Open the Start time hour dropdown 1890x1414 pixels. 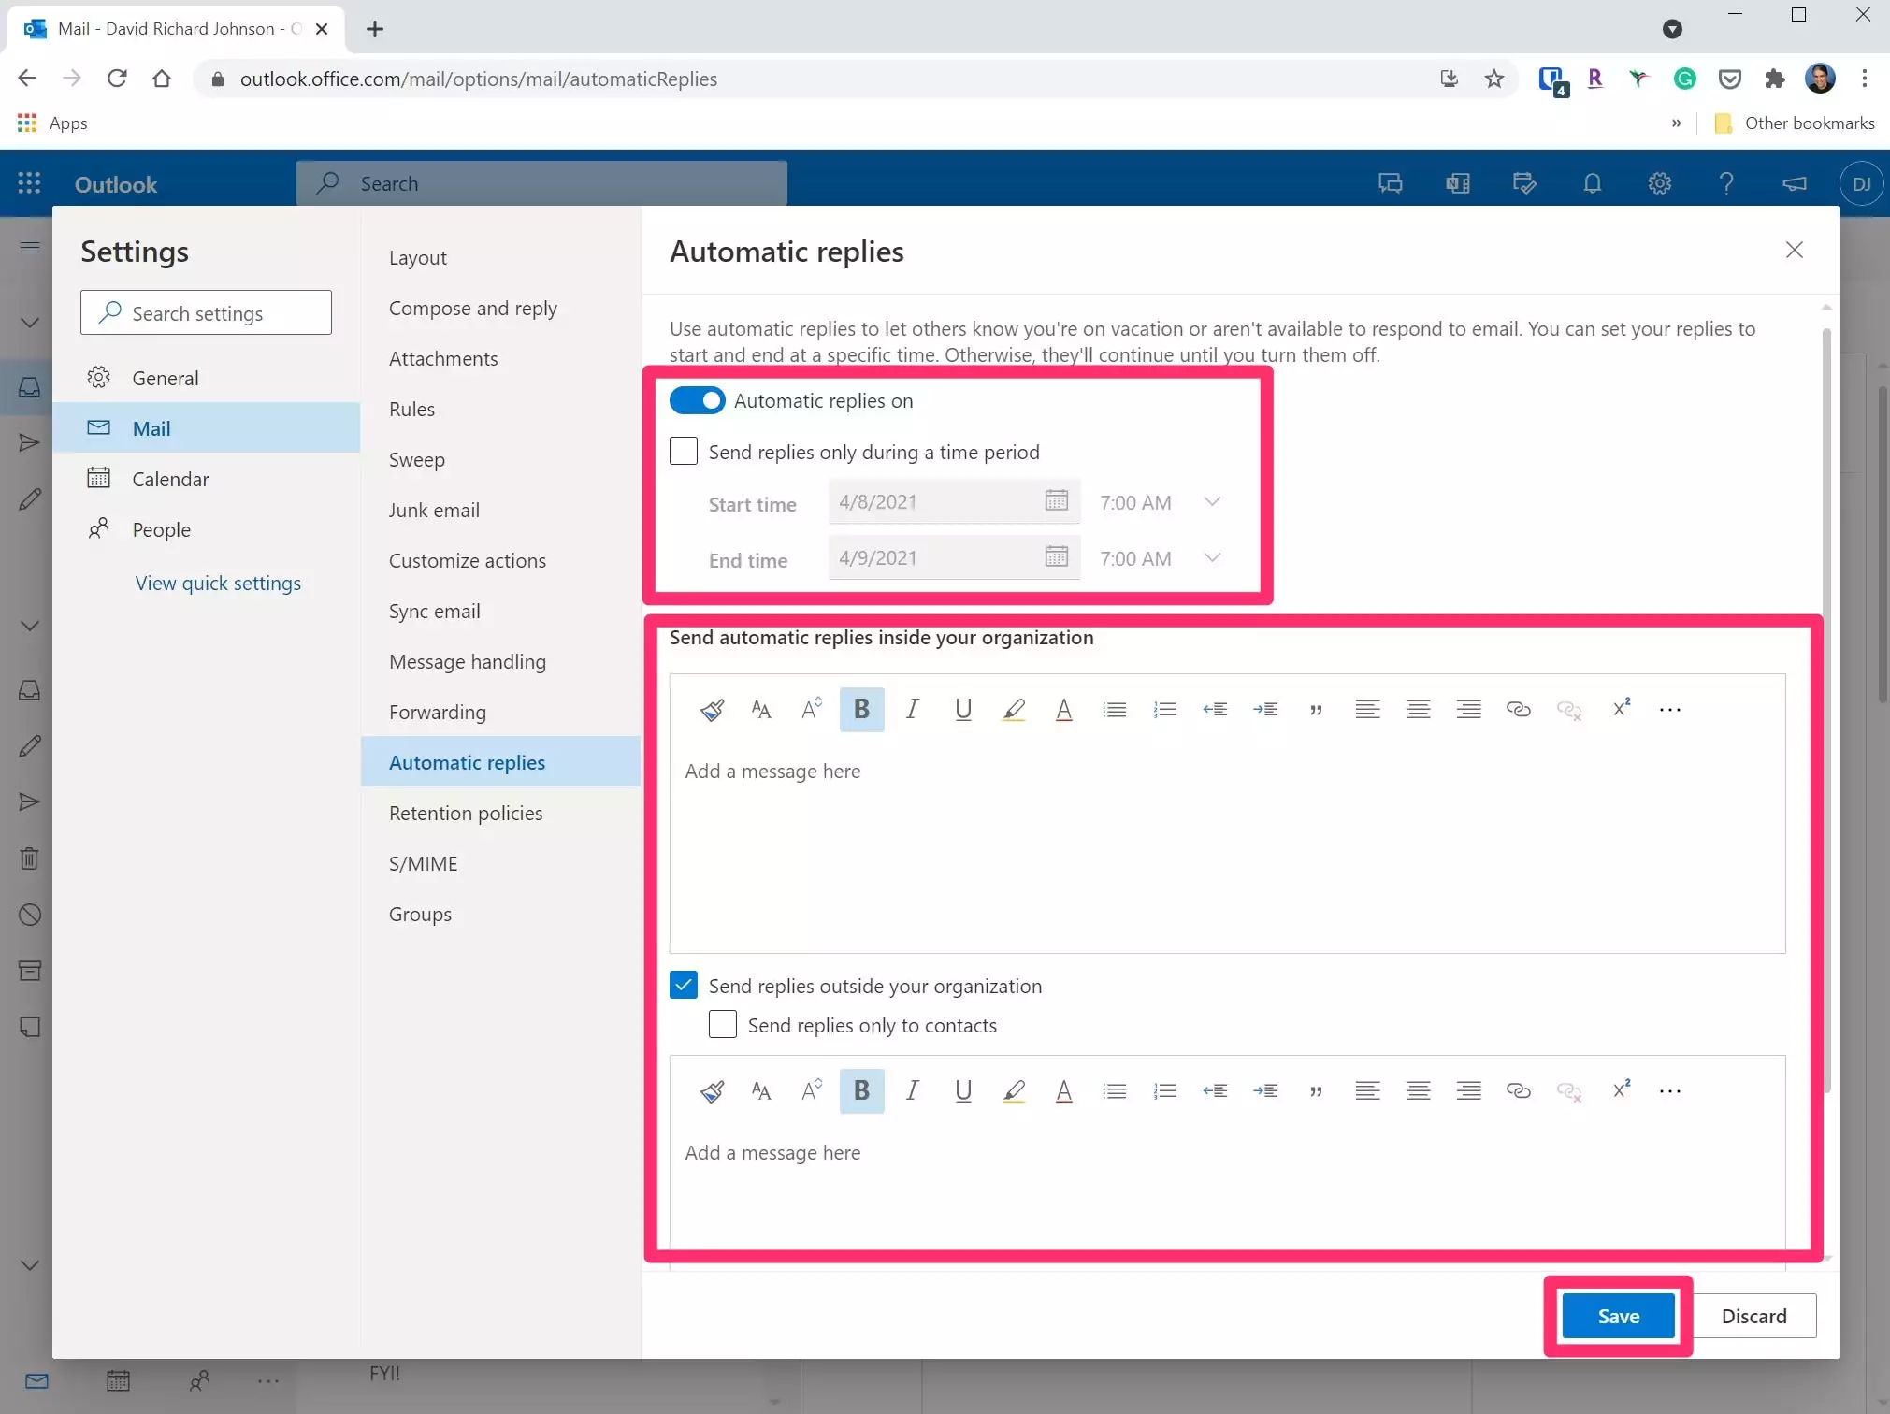coord(1212,502)
